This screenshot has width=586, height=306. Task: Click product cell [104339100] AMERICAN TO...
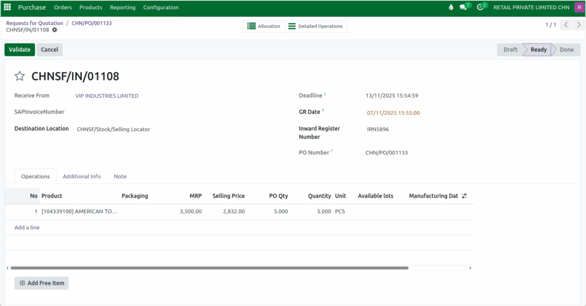click(x=79, y=212)
